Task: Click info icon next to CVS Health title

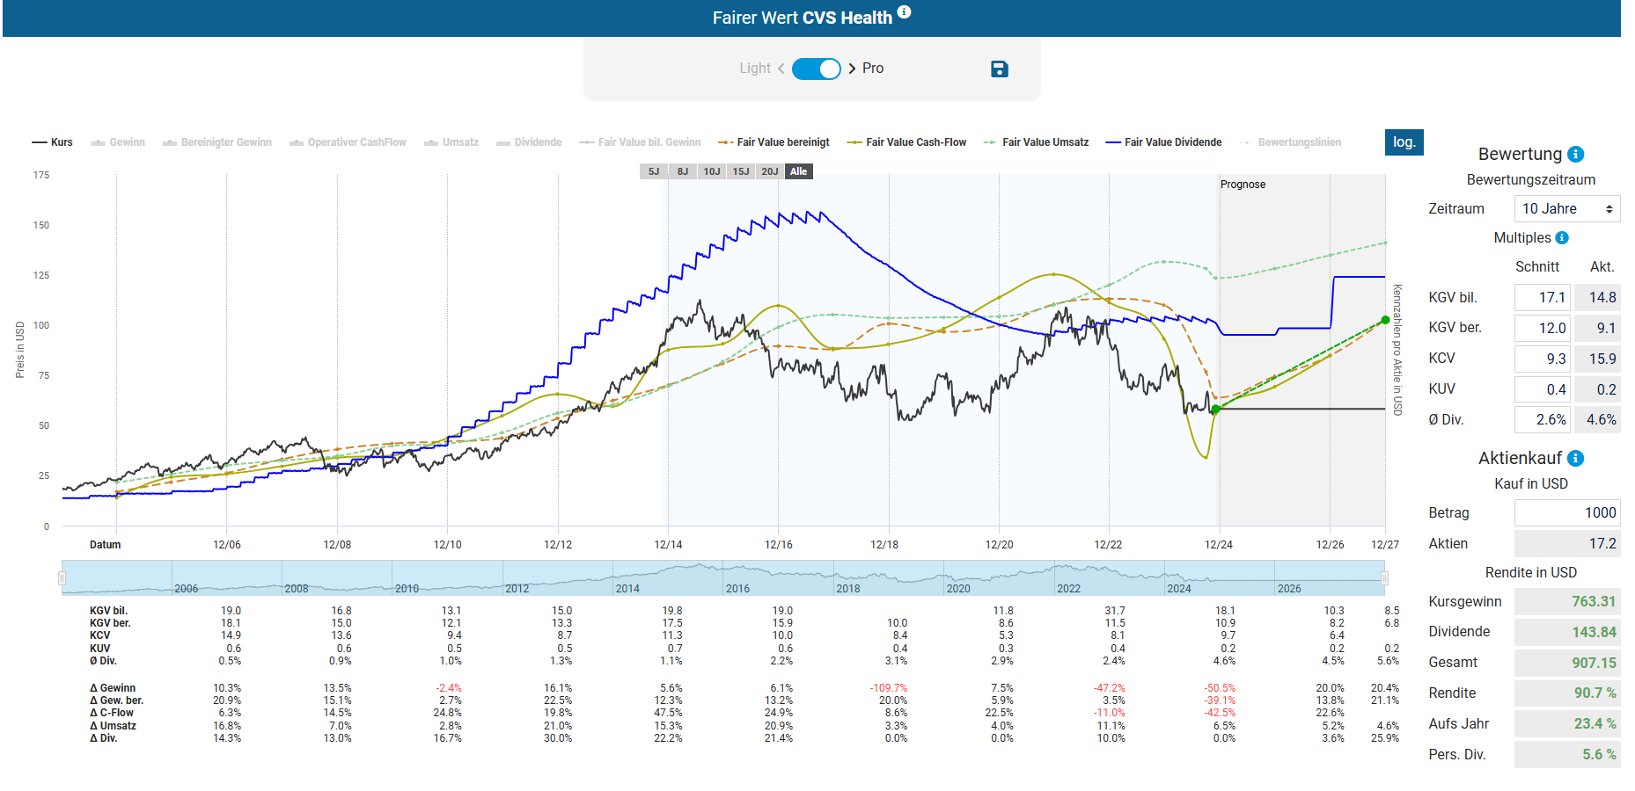Action: [x=904, y=12]
